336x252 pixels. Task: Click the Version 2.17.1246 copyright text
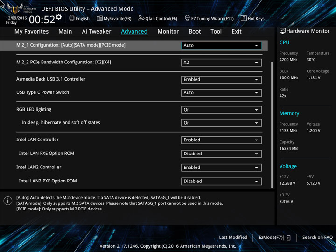click(168, 246)
